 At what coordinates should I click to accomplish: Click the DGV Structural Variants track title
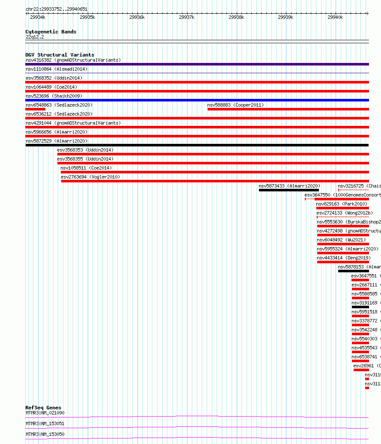coord(60,55)
